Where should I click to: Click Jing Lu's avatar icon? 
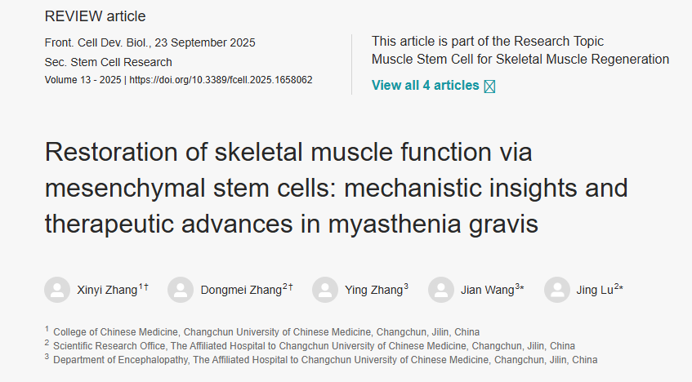pyautogui.click(x=557, y=290)
